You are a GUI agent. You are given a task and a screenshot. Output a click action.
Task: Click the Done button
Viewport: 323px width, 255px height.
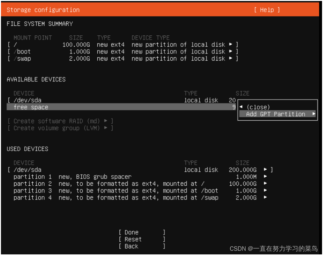tap(142, 232)
